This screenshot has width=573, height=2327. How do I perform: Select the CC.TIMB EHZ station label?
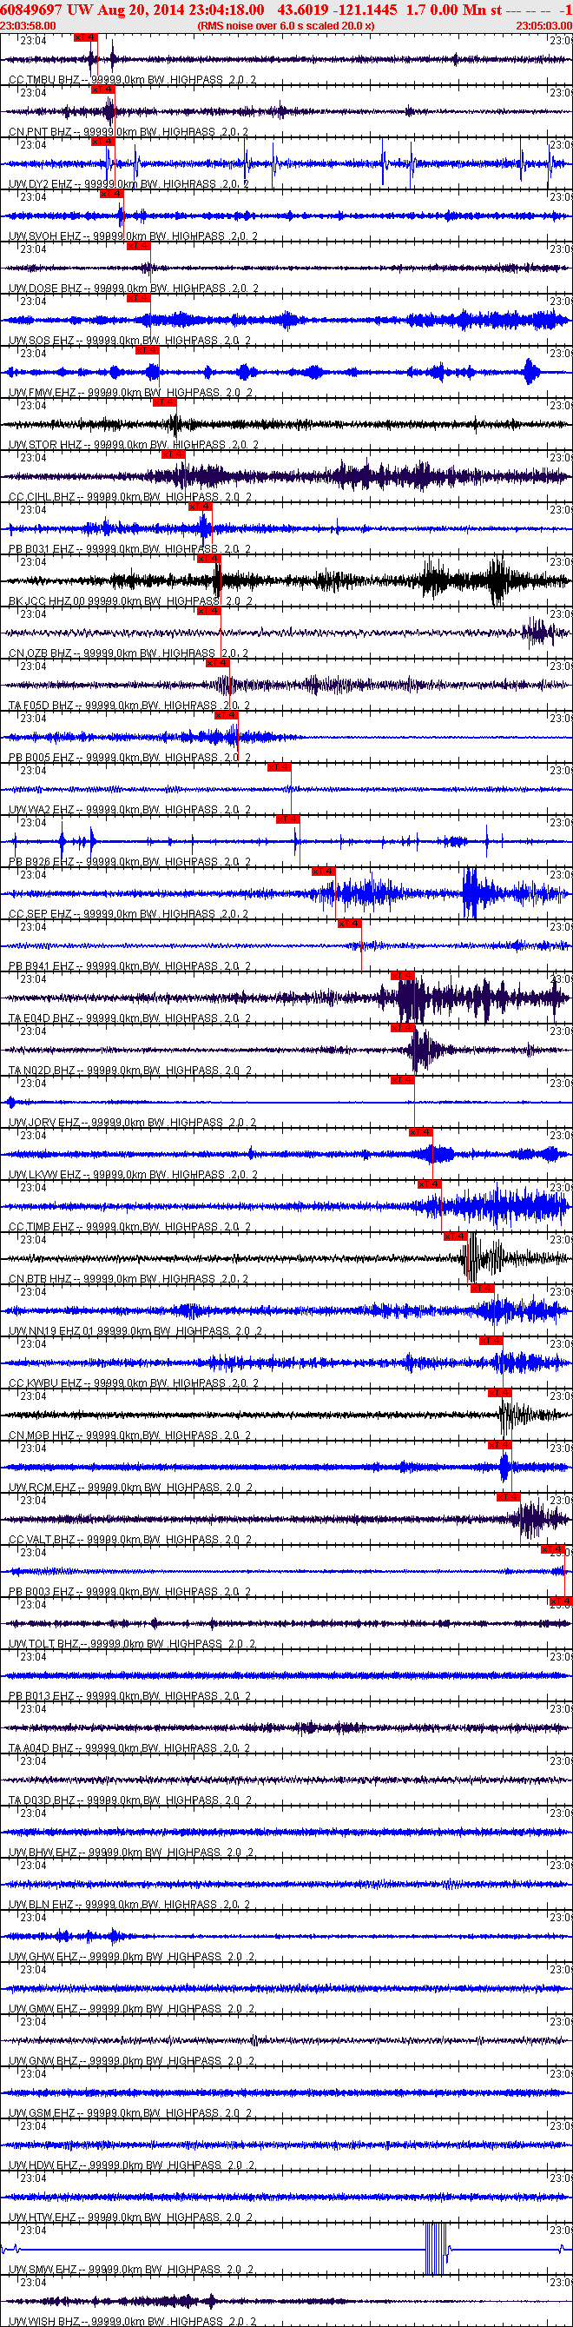pyautogui.click(x=130, y=1227)
